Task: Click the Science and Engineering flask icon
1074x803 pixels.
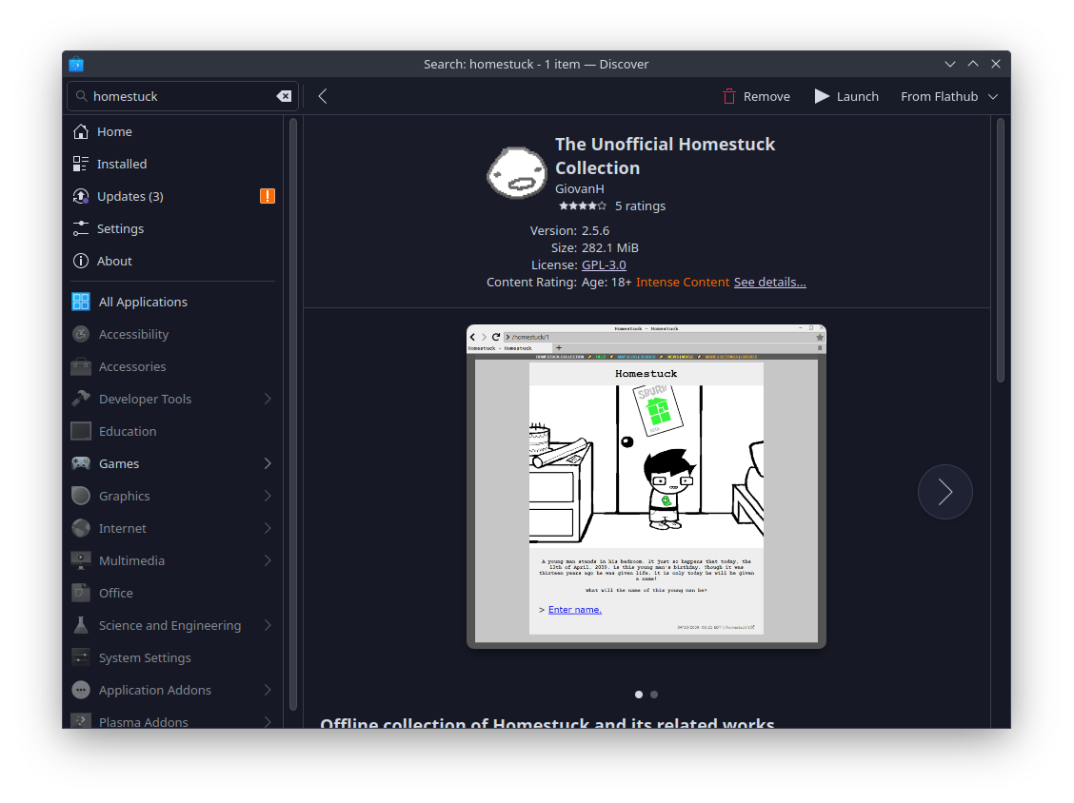Action: pyautogui.click(x=81, y=625)
